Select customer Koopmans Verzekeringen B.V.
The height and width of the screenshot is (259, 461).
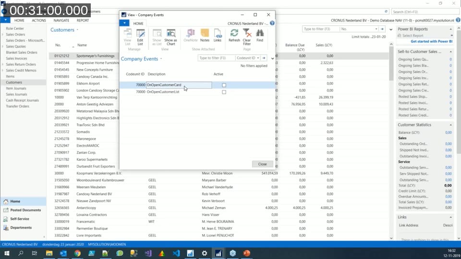click(99, 173)
